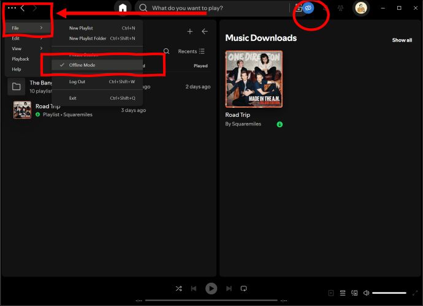The image size is (423, 306).
Task: Click Show all in Music Downloads
Action: [x=402, y=40]
